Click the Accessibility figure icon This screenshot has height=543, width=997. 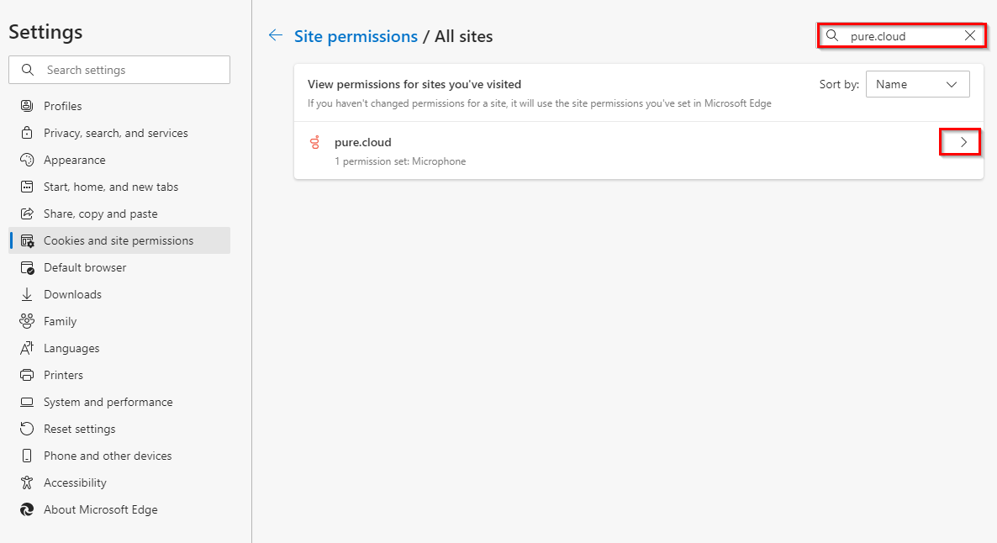[x=27, y=482]
